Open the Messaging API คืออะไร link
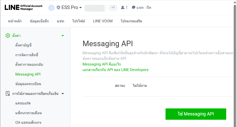Image resolution: width=237 pixels, height=127 pixels. [x=102, y=64]
